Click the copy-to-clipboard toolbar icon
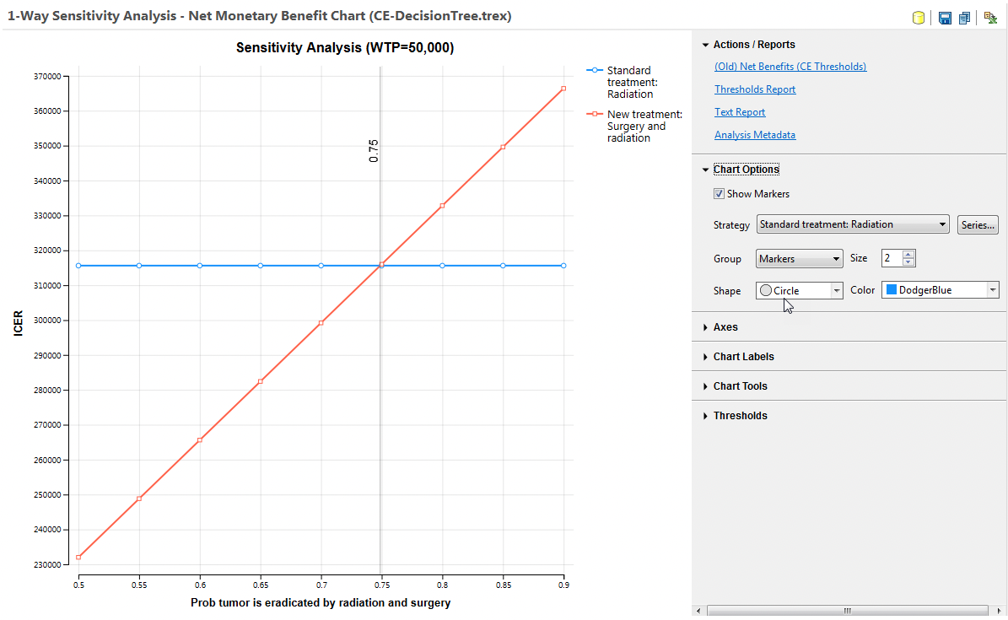 click(964, 17)
